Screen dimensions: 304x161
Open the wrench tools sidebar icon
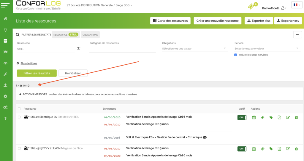(5, 74)
